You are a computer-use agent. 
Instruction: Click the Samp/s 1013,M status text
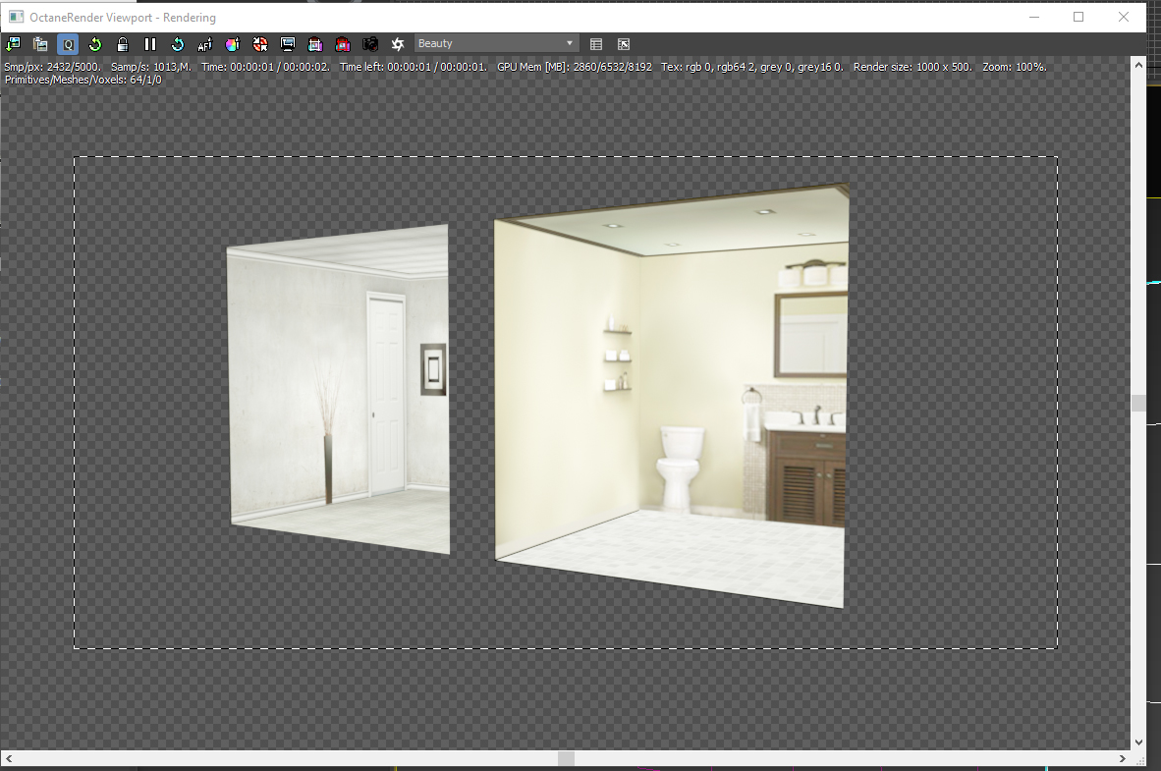tap(151, 67)
